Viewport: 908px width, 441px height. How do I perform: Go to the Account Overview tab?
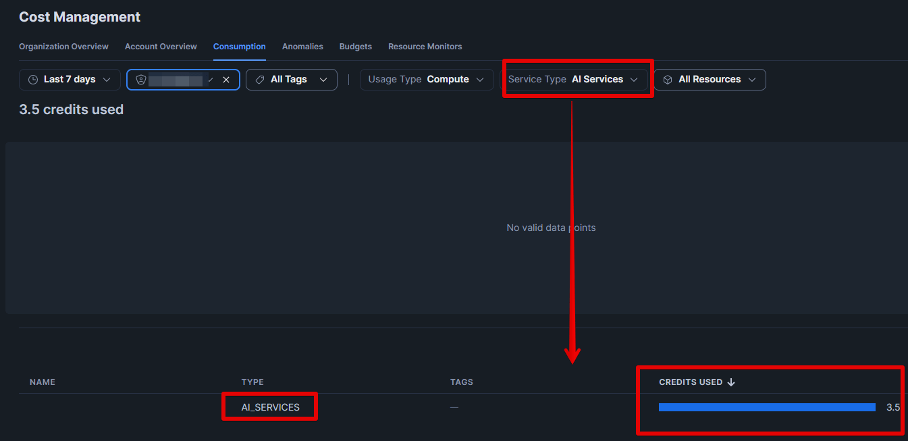[x=161, y=47]
